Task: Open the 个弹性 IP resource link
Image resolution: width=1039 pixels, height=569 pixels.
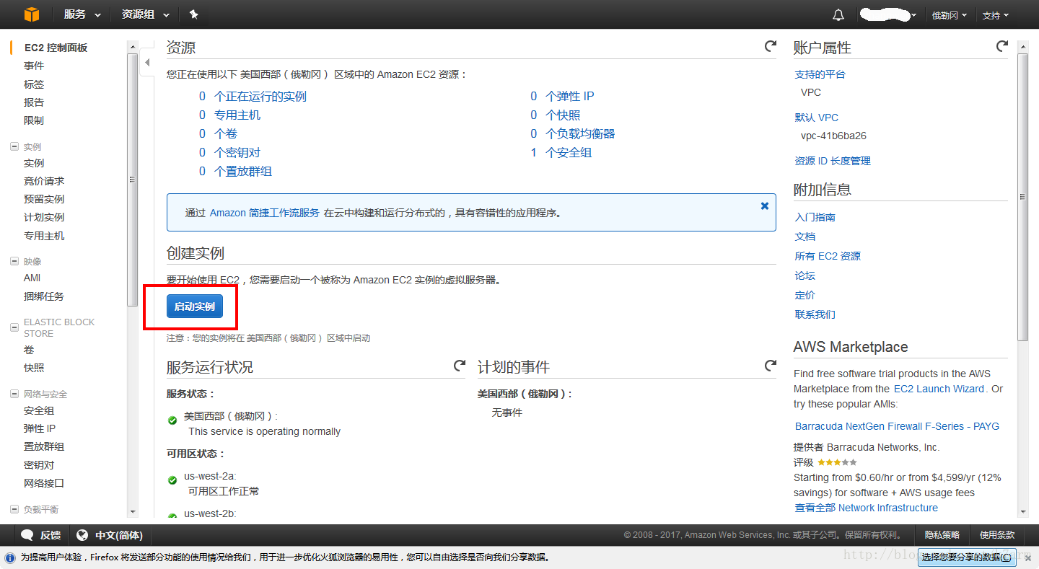Action: coord(570,97)
